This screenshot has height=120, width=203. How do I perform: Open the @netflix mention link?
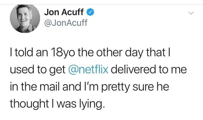pyautogui.click(x=88, y=69)
